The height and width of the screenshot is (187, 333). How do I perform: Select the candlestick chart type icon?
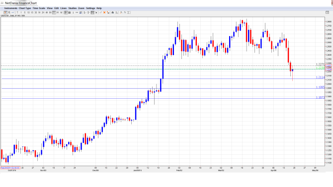point(6,12)
